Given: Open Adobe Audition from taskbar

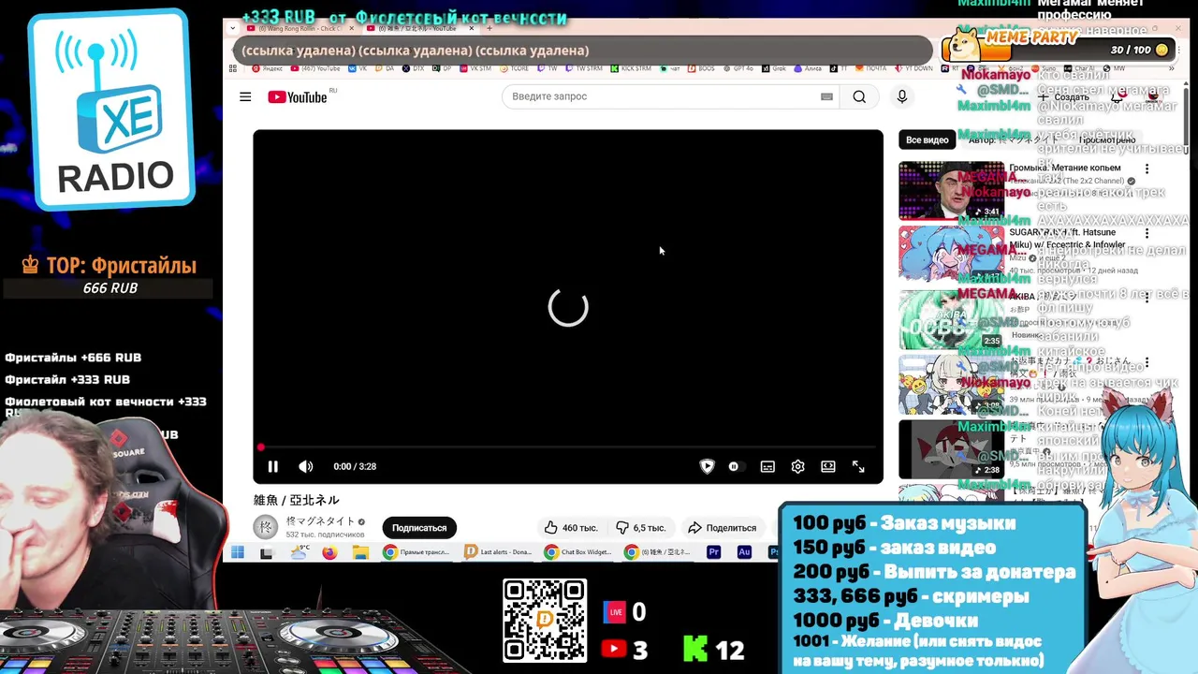Looking at the screenshot, I should (x=744, y=552).
